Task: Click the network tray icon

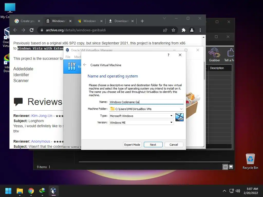Action: (x=232, y=191)
